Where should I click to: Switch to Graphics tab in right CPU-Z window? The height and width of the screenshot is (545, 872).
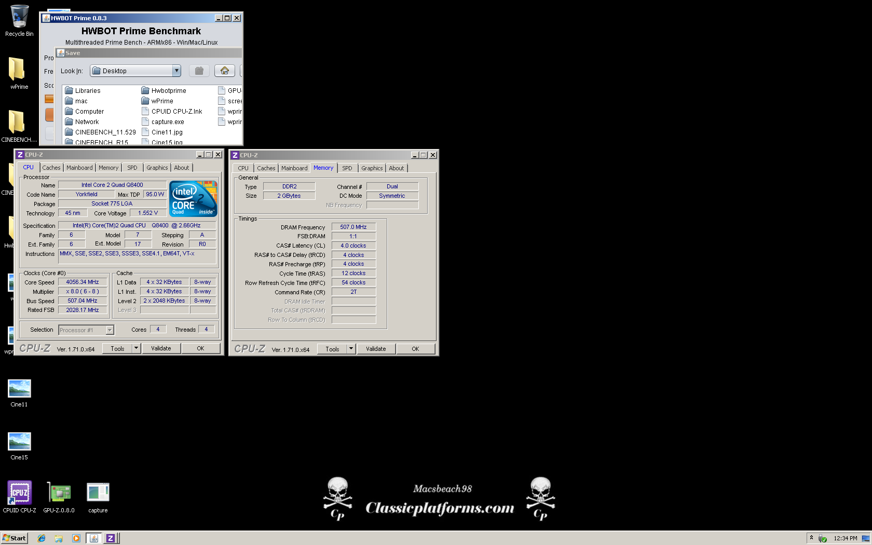coord(372,168)
